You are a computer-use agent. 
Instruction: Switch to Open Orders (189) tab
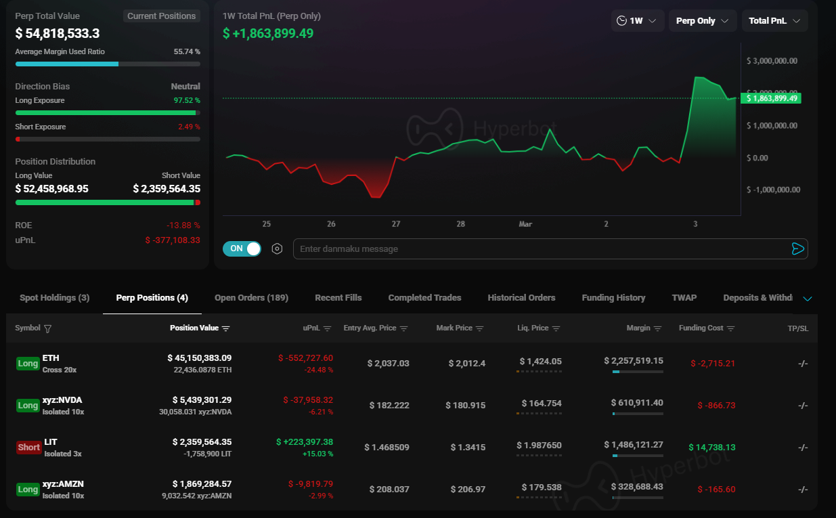(251, 298)
